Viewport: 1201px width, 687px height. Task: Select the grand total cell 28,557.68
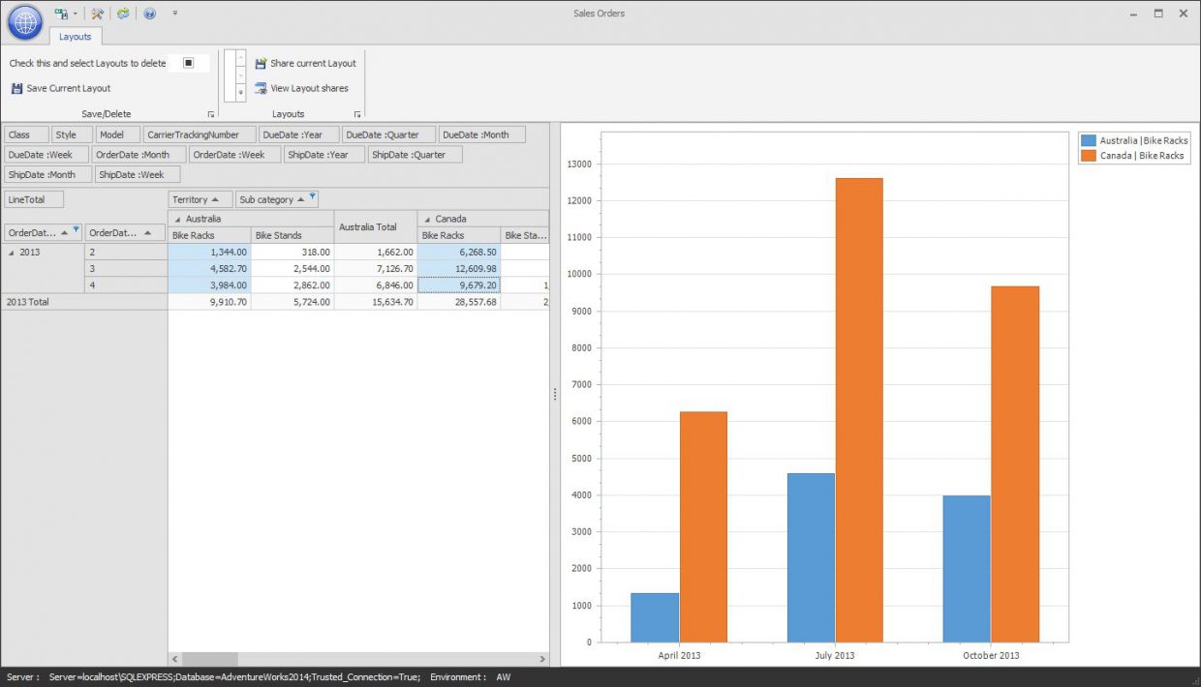point(459,302)
